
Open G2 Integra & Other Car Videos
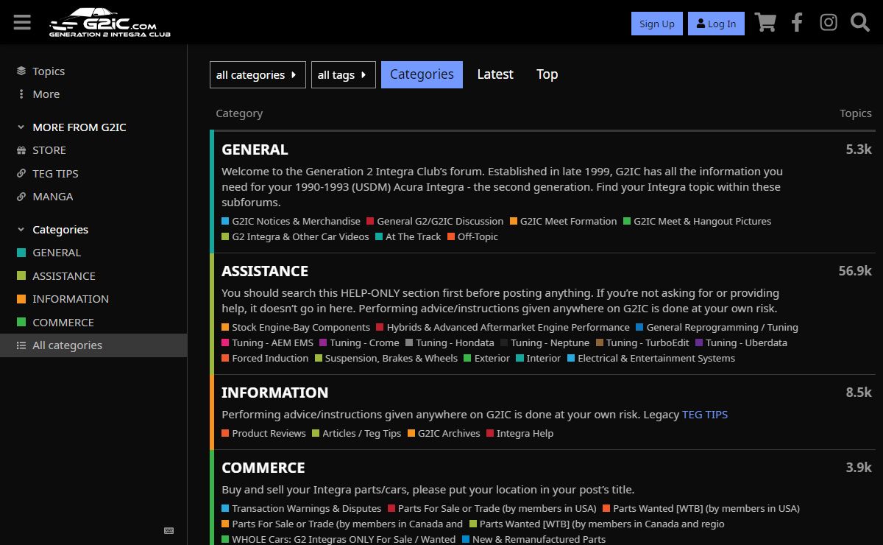pos(295,236)
